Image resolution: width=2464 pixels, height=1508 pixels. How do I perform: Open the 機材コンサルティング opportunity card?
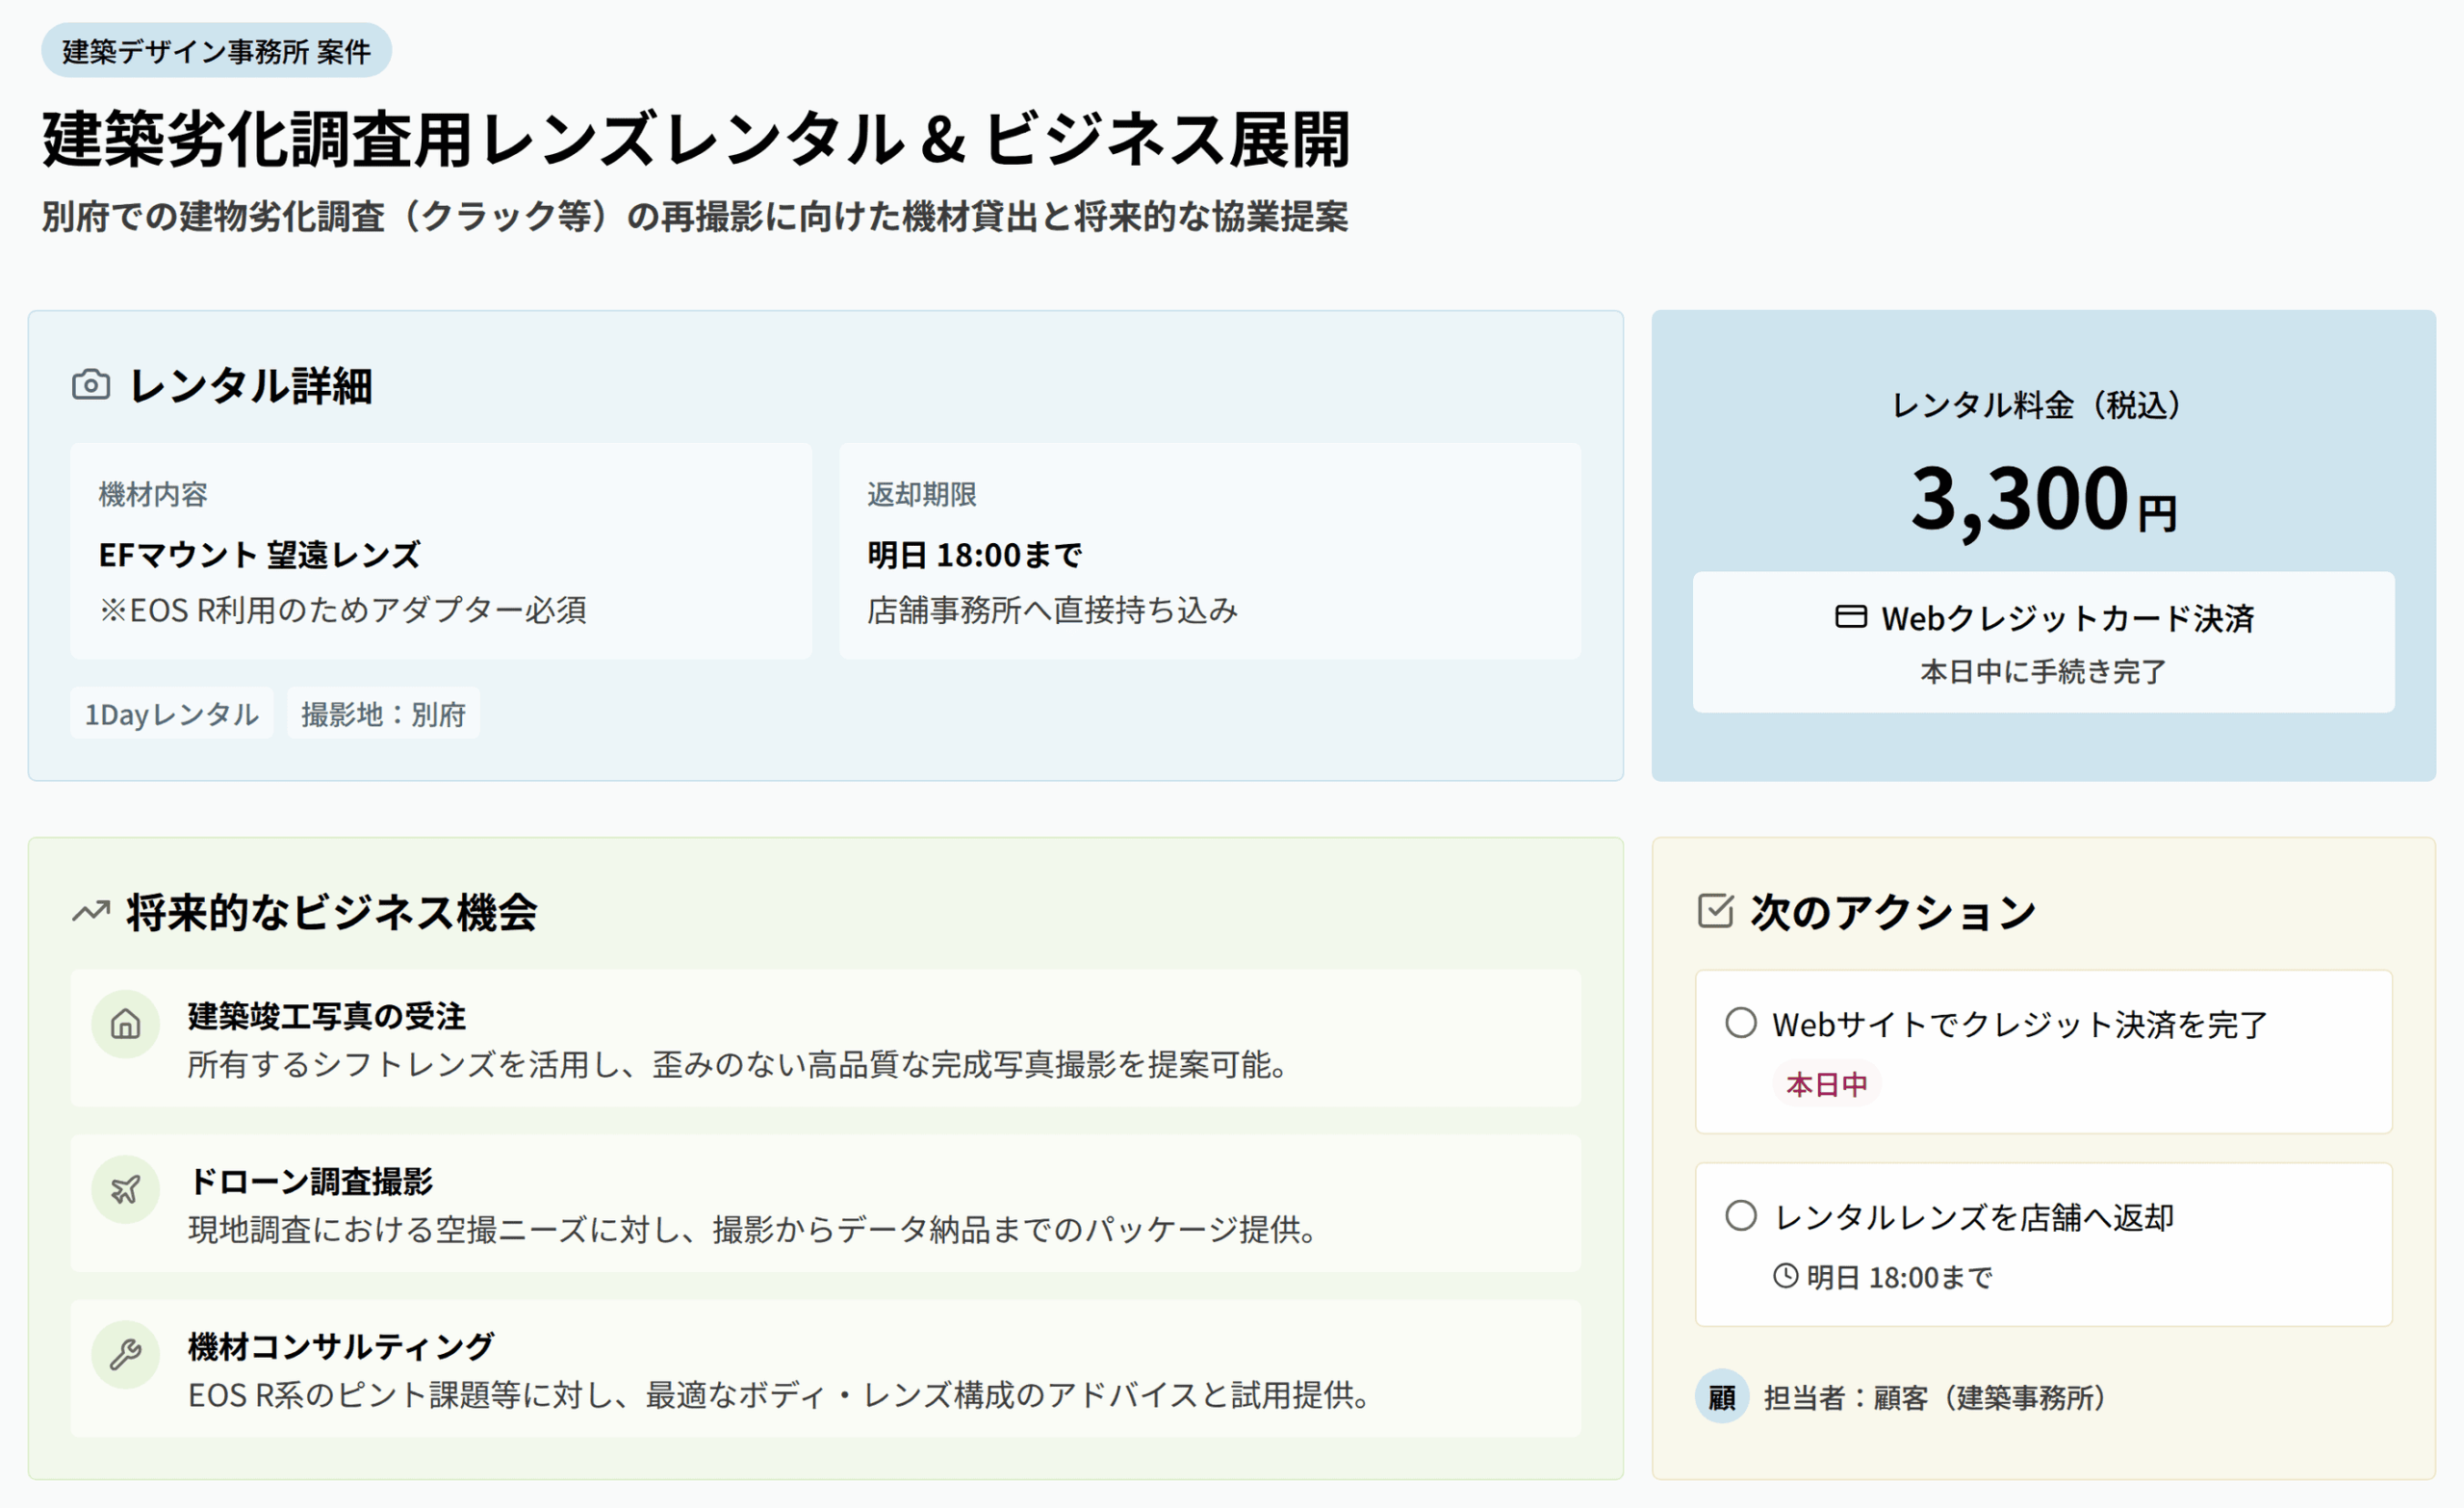pos(826,1369)
